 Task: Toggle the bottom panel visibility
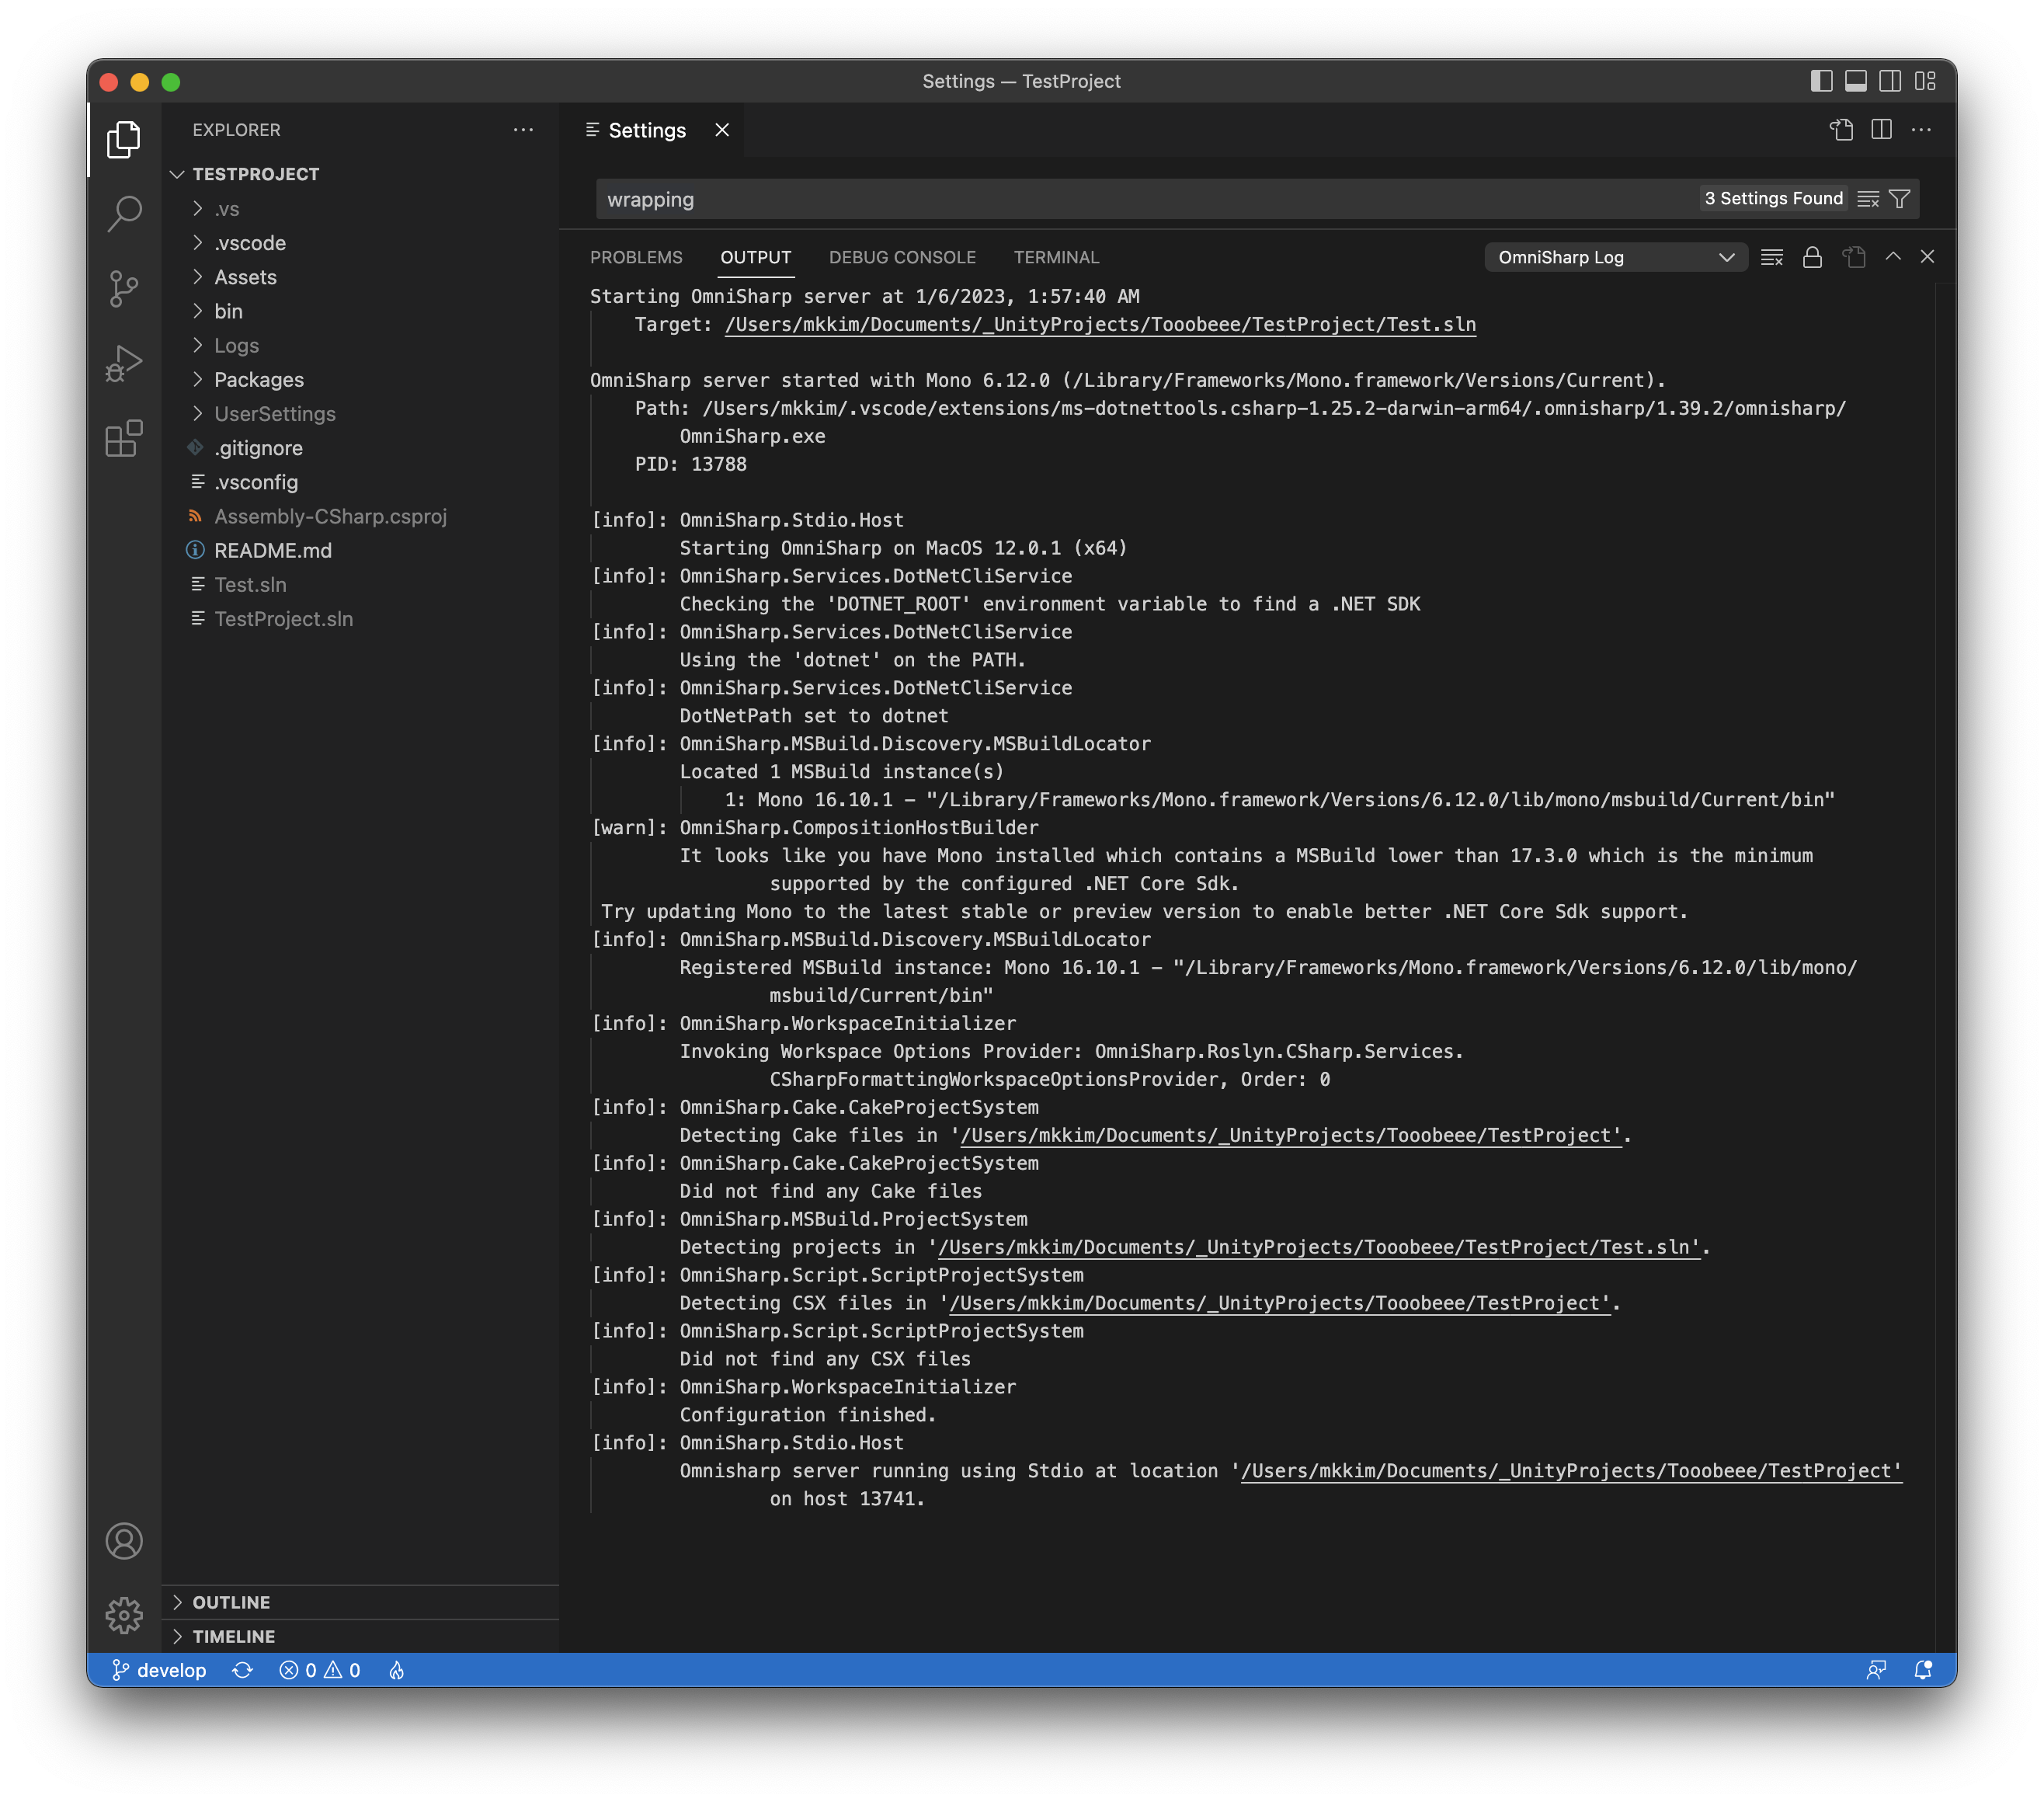point(1856,81)
